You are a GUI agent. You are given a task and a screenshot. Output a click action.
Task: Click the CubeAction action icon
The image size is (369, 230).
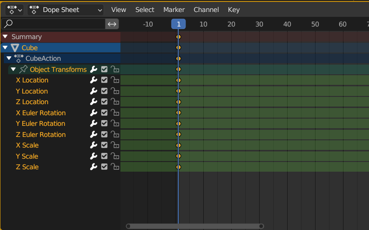pyautogui.click(x=19, y=58)
